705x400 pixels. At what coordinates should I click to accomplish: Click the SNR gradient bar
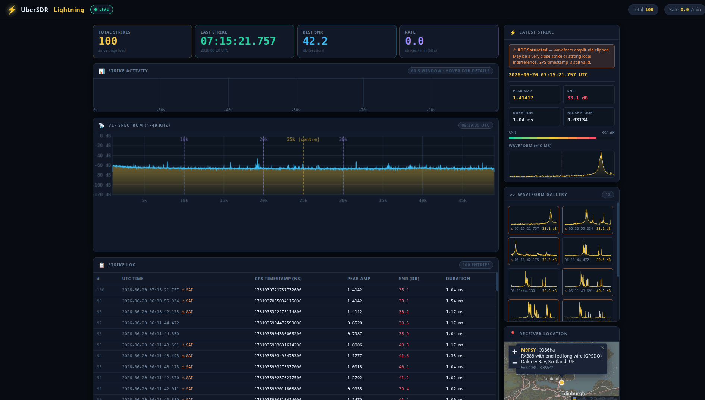click(552, 138)
